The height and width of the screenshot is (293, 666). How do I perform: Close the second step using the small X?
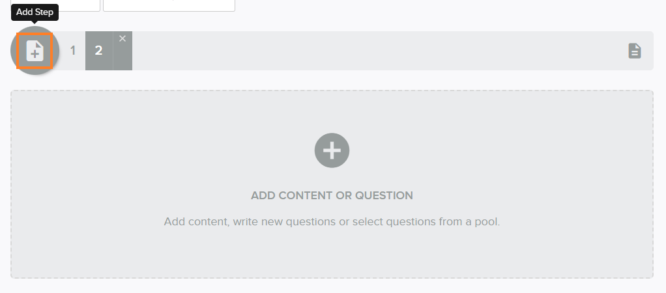[123, 38]
